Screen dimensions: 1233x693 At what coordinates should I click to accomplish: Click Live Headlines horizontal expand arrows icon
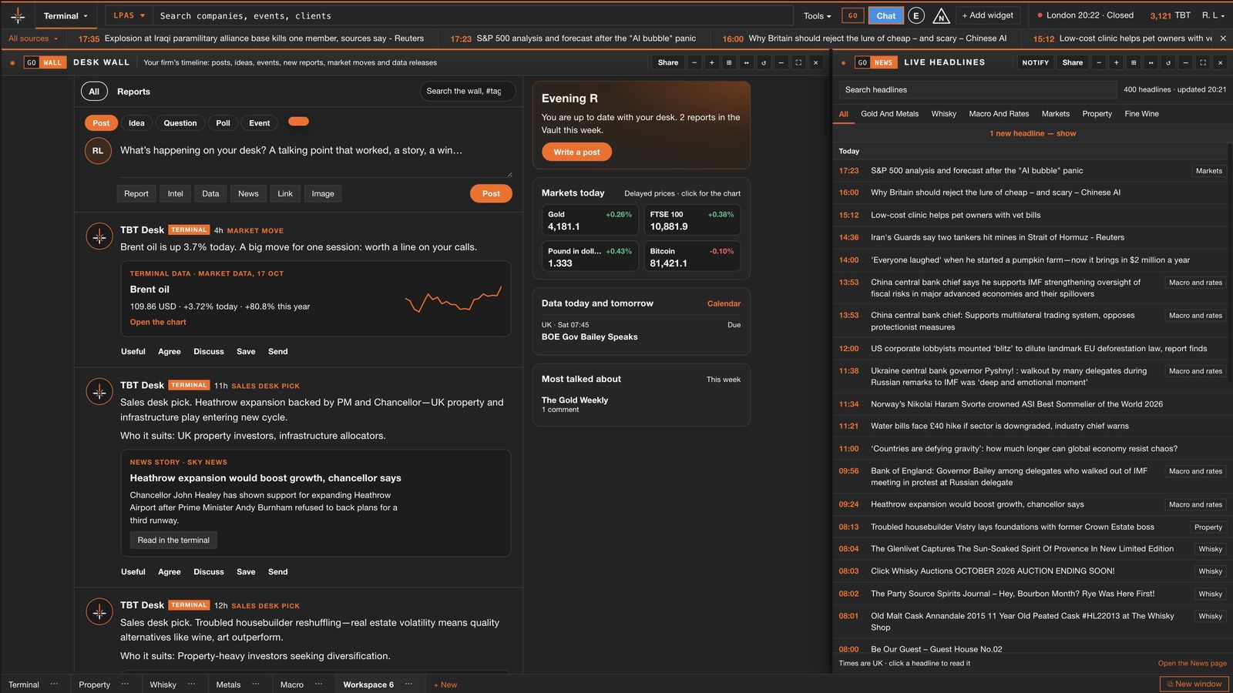coord(1151,62)
